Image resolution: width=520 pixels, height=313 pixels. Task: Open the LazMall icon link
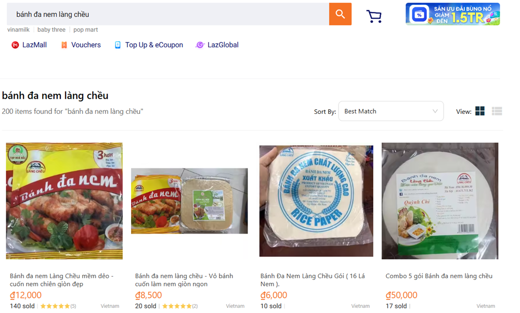(15, 45)
